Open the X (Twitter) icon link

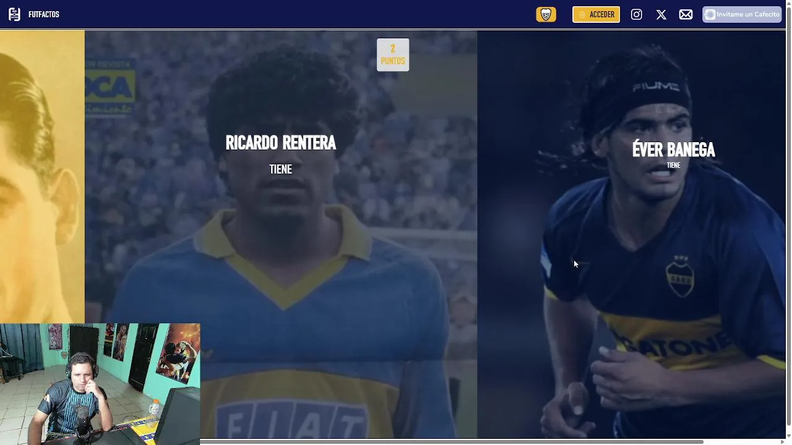click(661, 14)
